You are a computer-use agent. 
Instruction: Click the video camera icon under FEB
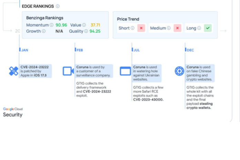pyautogui.click(x=68, y=71)
